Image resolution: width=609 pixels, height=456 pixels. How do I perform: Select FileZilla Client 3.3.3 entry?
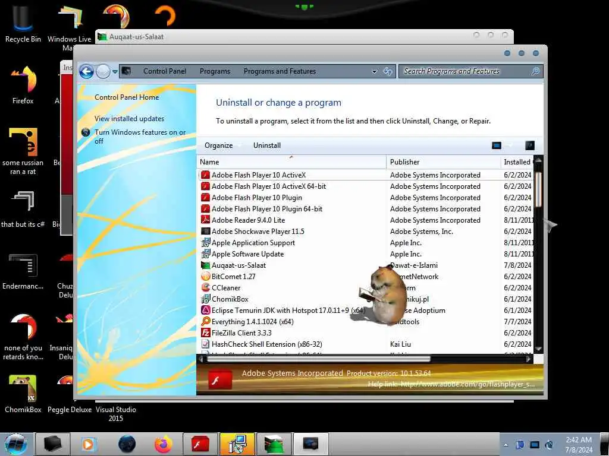pos(366,332)
